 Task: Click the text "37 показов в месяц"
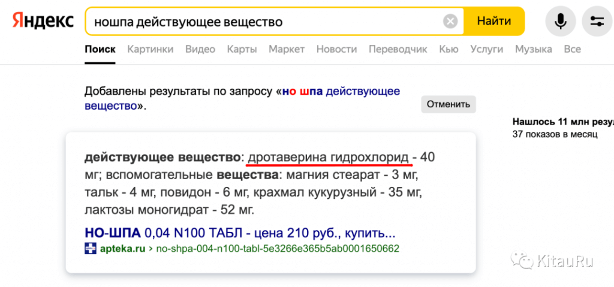[x=555, y=135]
